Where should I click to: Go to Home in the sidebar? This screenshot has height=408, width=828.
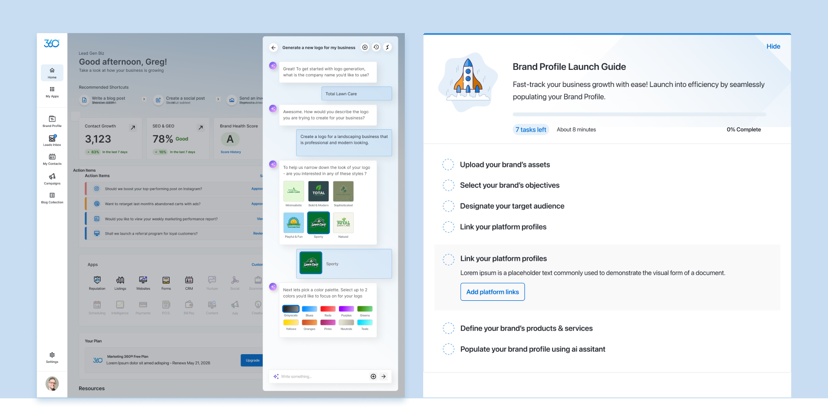point(52,73)
